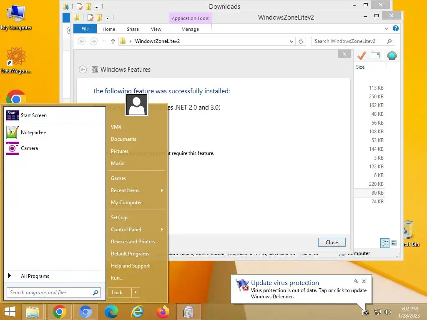The width and height of the screenshot is (427, 320).
Task: Select Application Tools contextual tab
Action: point(190,18)
